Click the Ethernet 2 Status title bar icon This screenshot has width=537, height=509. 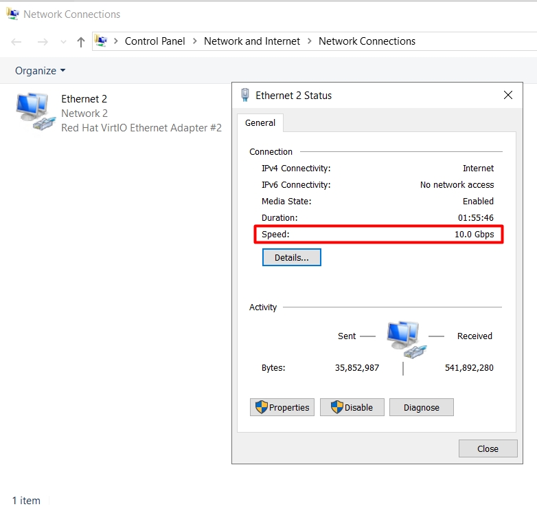(x=245, y=96)
